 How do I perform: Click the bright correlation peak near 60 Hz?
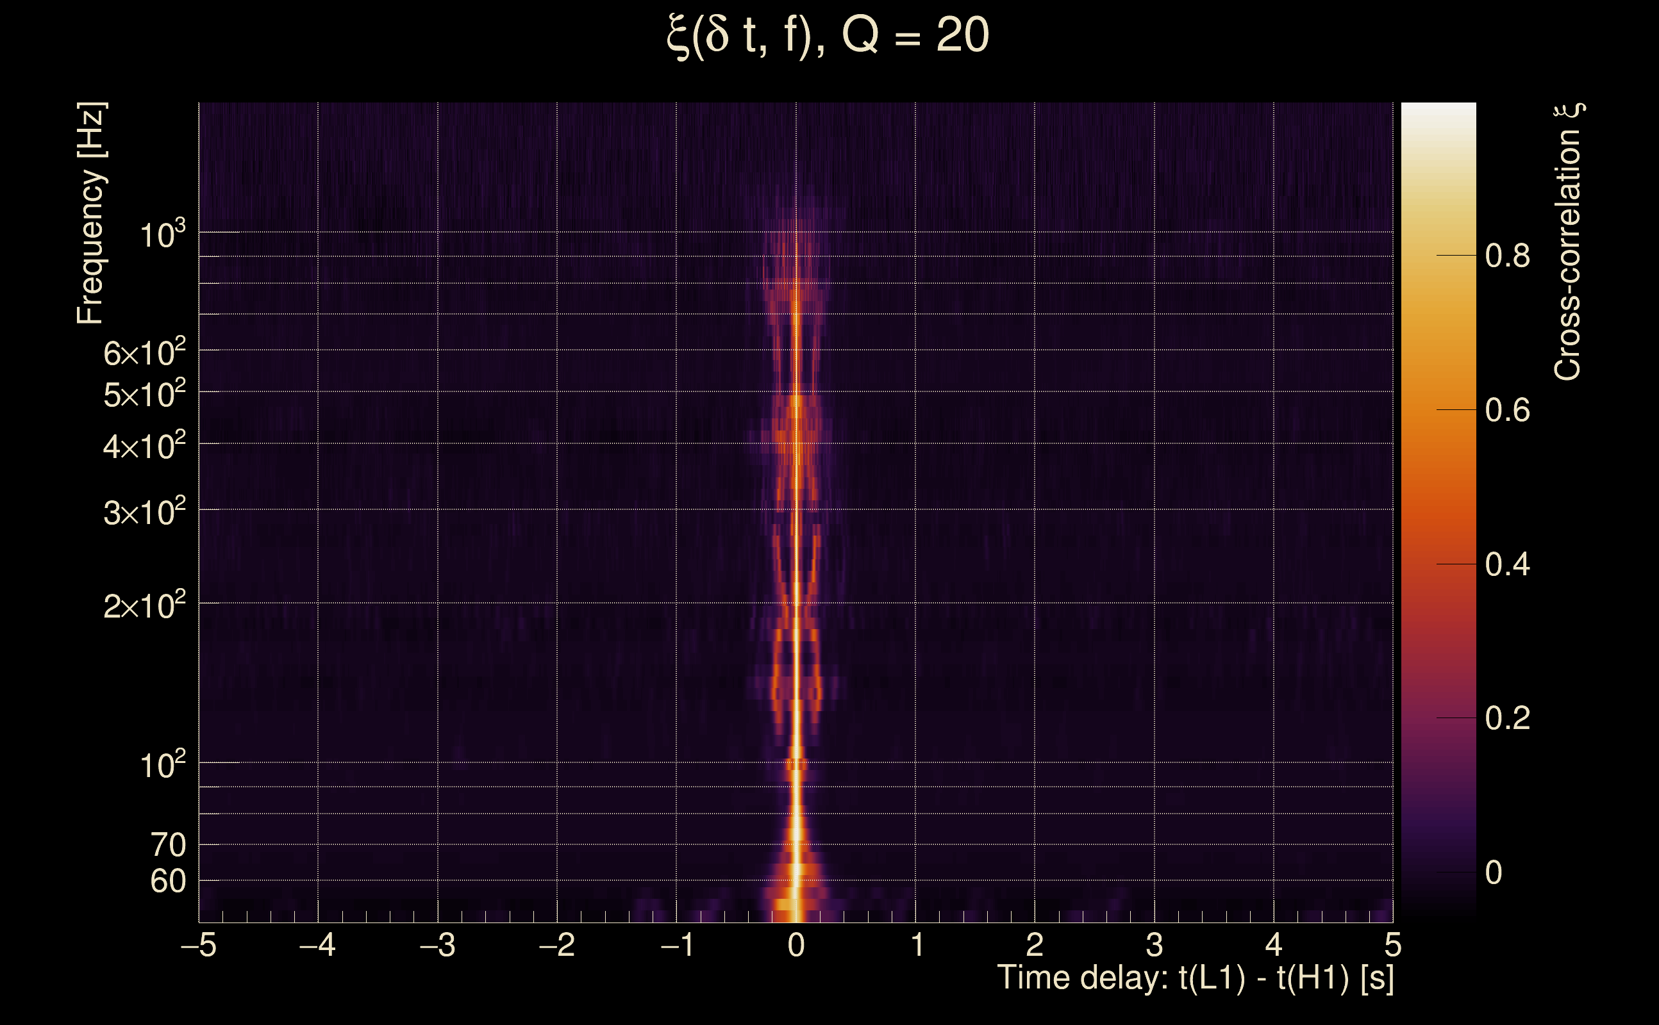797,870
